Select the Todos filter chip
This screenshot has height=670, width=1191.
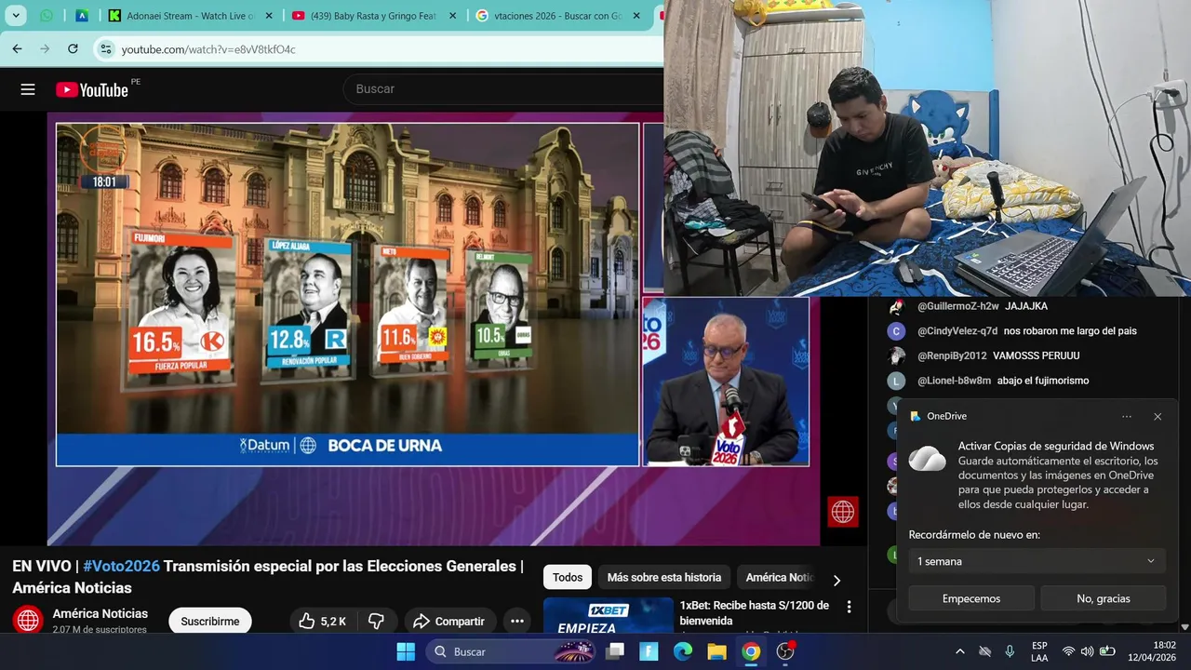point(568,577)
